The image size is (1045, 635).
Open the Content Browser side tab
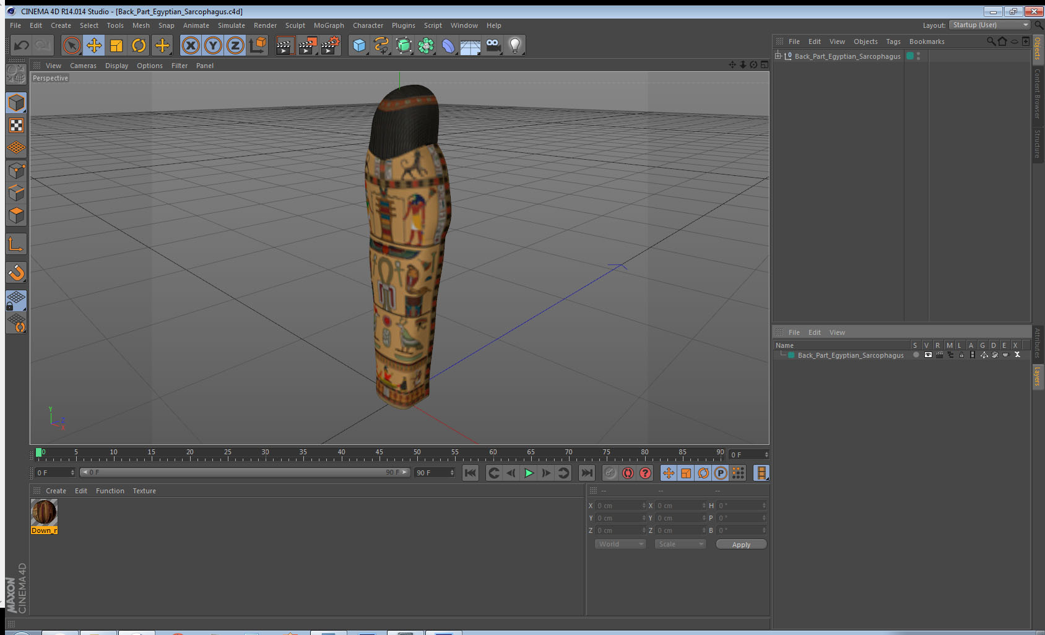coord(1038,93)
